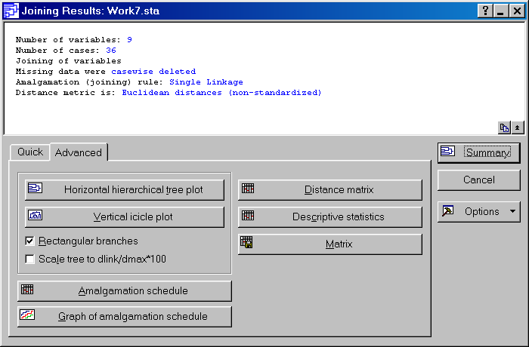Show the Distance matrix
Screen dimensions: 529x347
coord(330,189)
